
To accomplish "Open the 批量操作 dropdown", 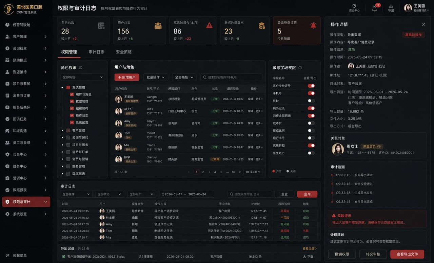I will [156, 77].
